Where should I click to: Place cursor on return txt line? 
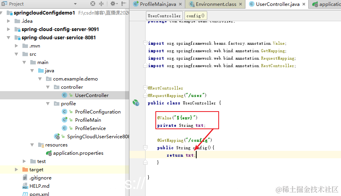pos(181,155)
